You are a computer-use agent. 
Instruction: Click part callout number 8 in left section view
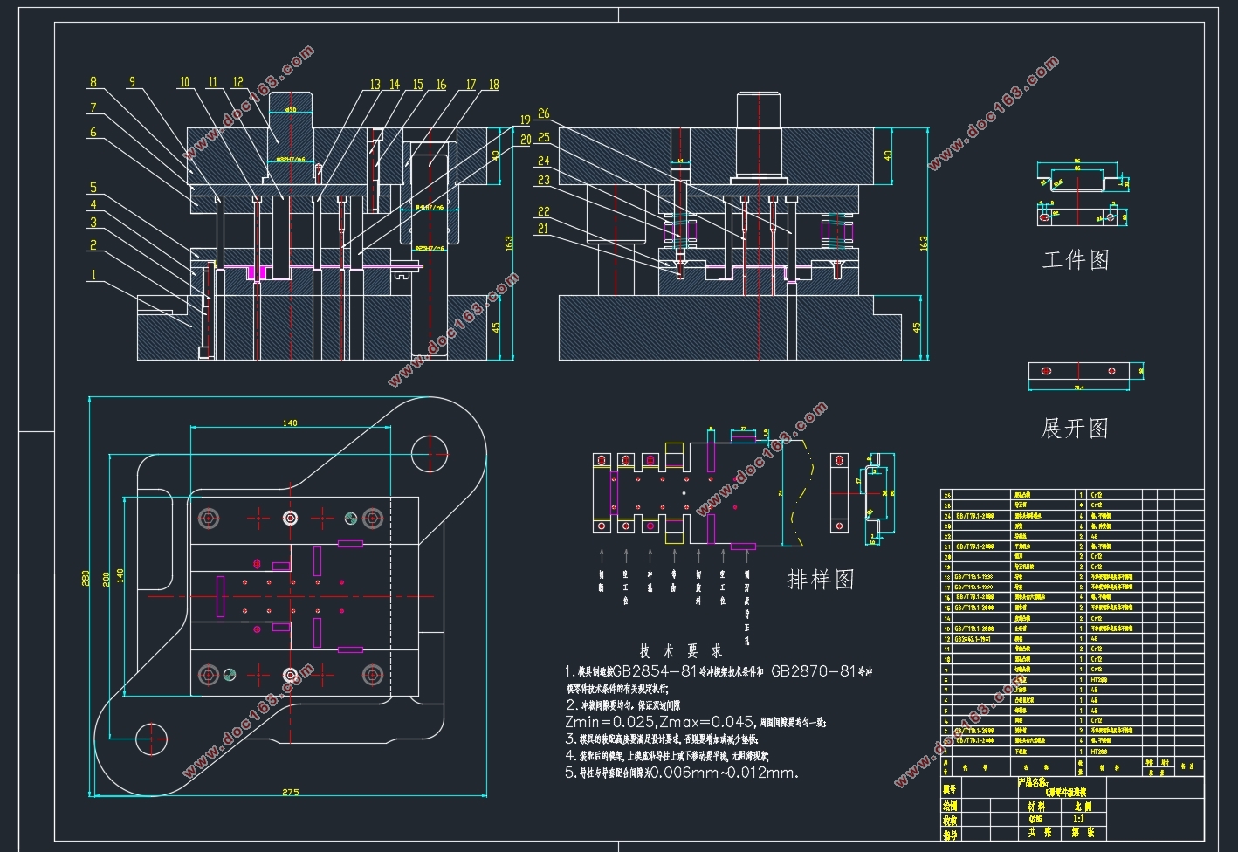[93, 82]
